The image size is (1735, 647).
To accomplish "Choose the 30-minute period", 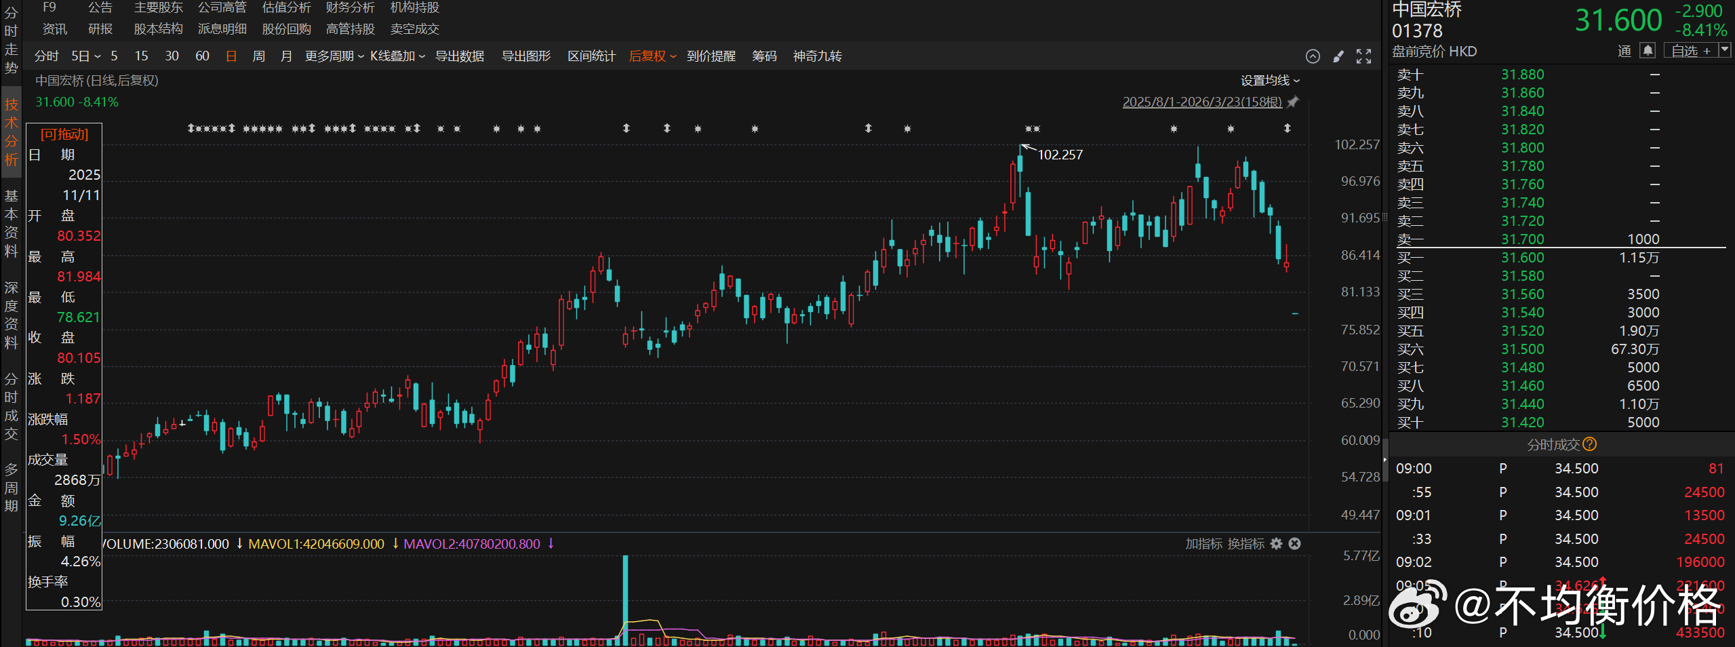I will point(172,56).
